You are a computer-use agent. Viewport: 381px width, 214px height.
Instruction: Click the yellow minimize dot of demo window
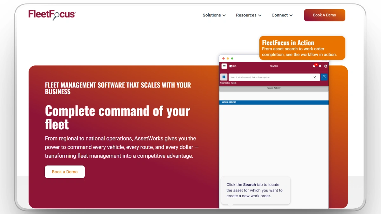(228, 58)
